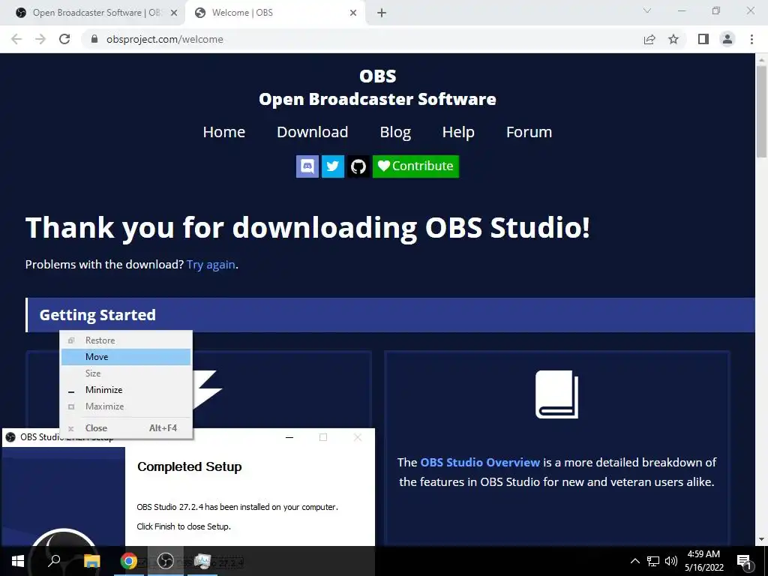Open the Windows Start menu
This screenshot has height=576, width=768.
coord(18,561)
